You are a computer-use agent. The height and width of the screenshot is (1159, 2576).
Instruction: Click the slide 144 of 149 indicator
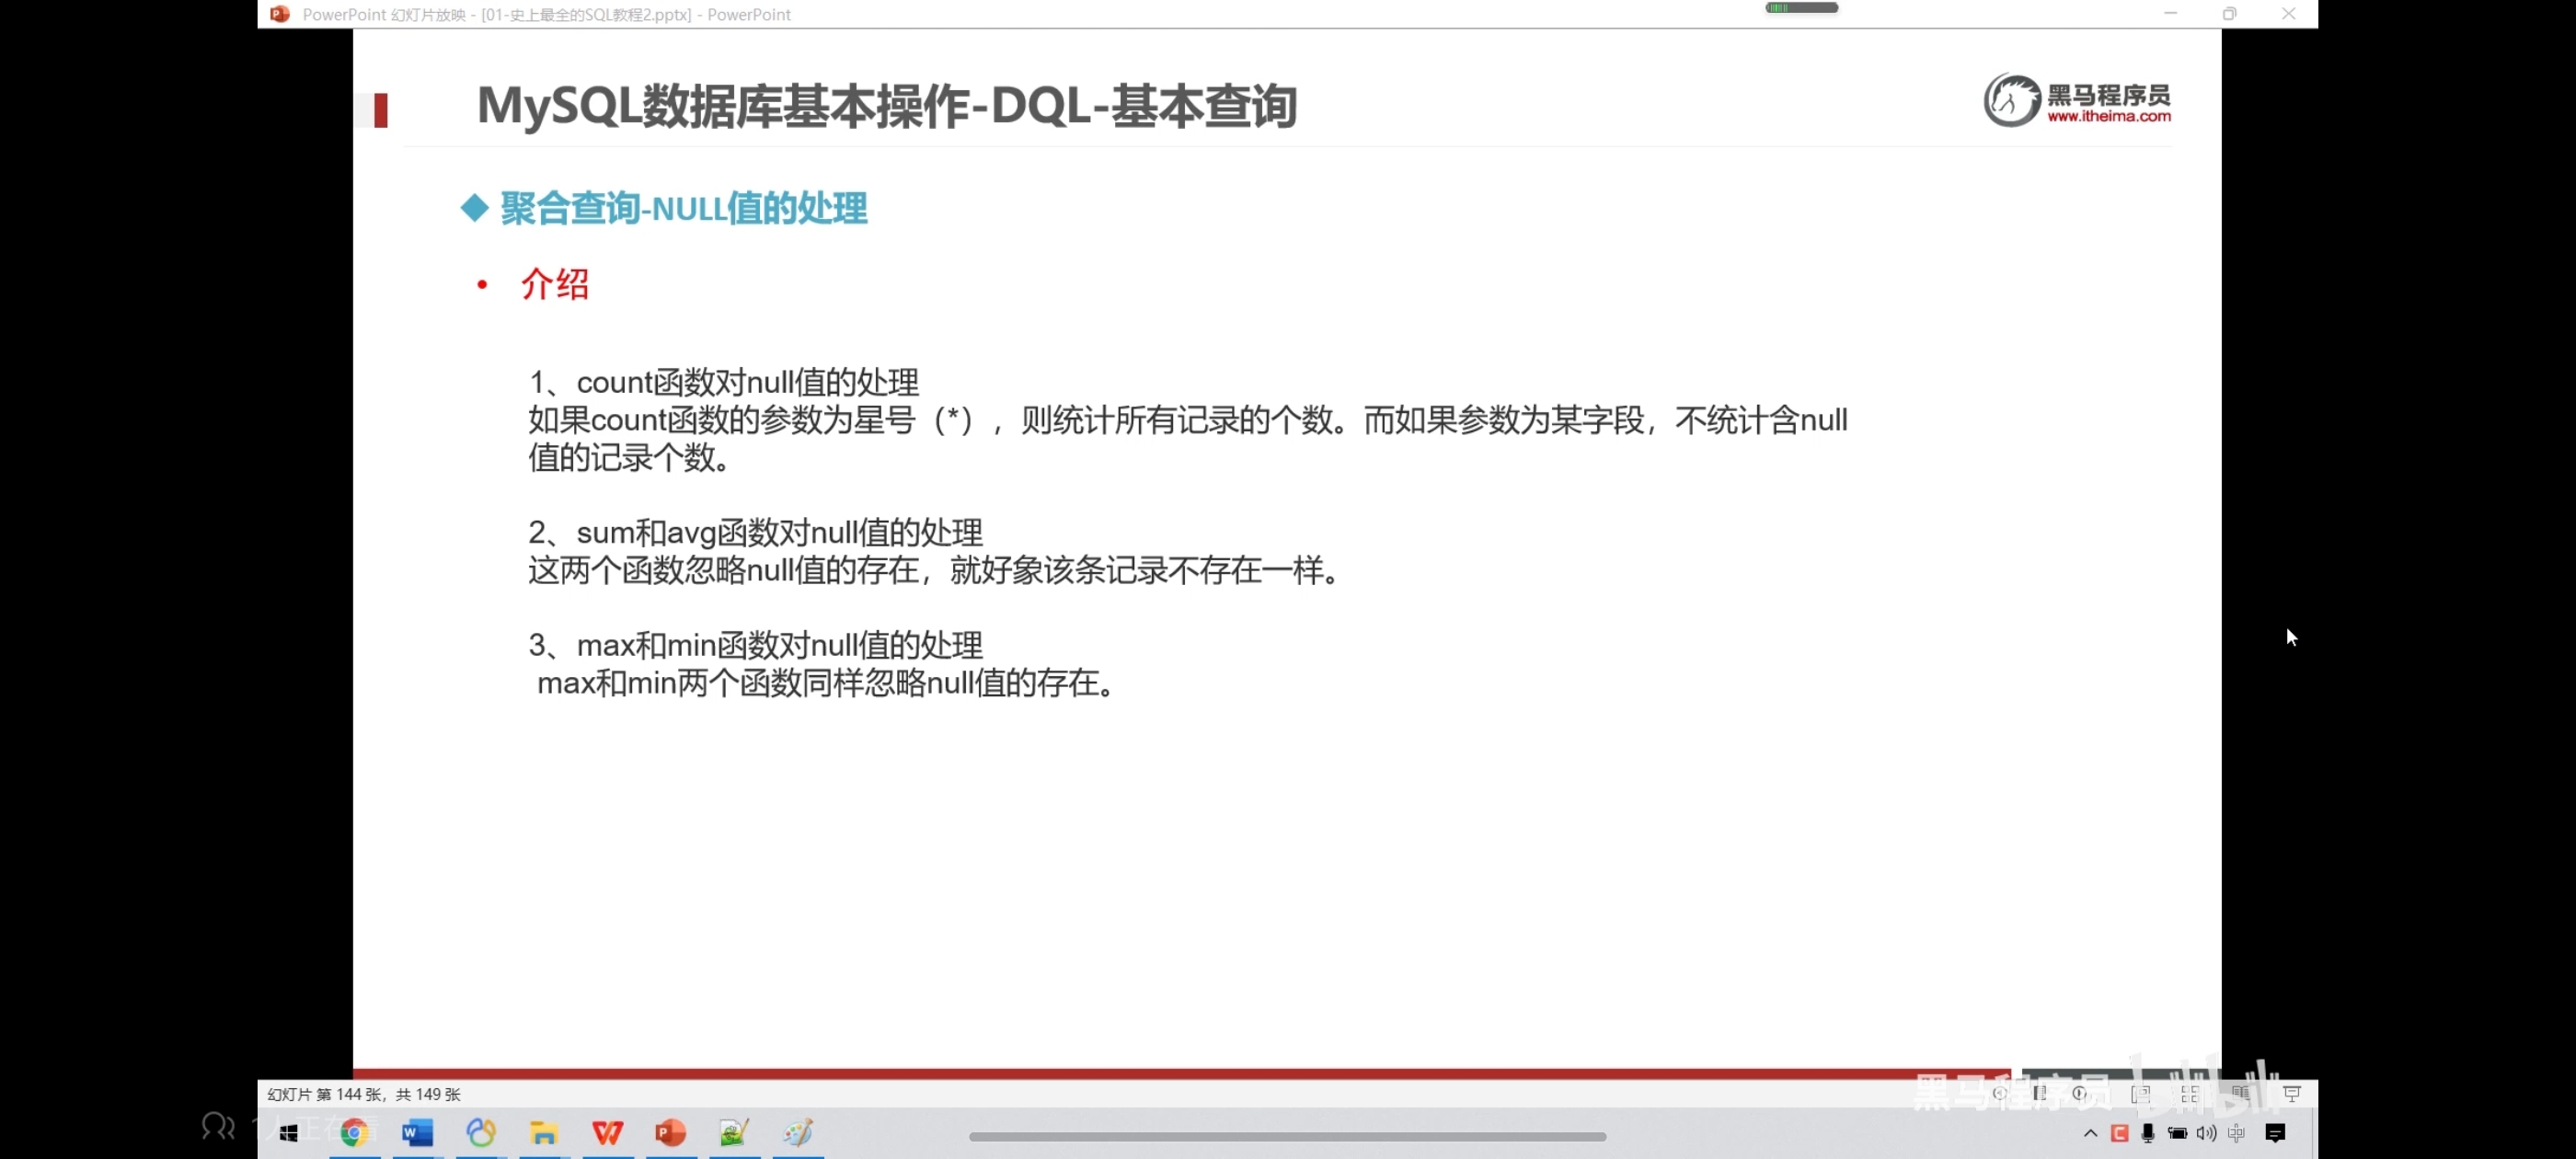[x=364, y=1094]
